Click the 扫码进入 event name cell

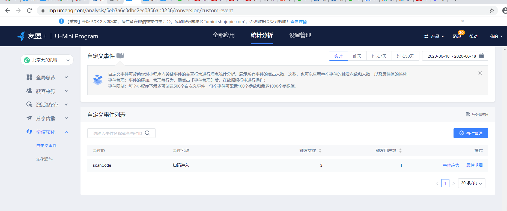point(181,165)
